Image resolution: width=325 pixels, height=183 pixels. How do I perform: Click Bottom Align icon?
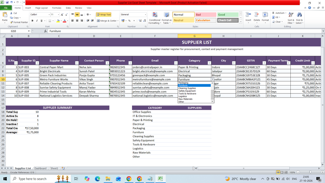tap(82, 15)
